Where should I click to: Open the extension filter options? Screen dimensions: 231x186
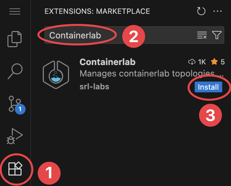click(x=217, y=35)
